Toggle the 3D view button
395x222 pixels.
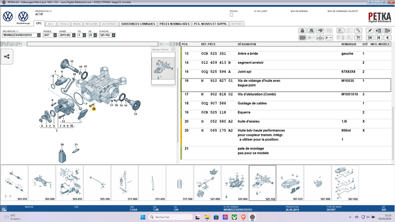[x=160, y=44]
